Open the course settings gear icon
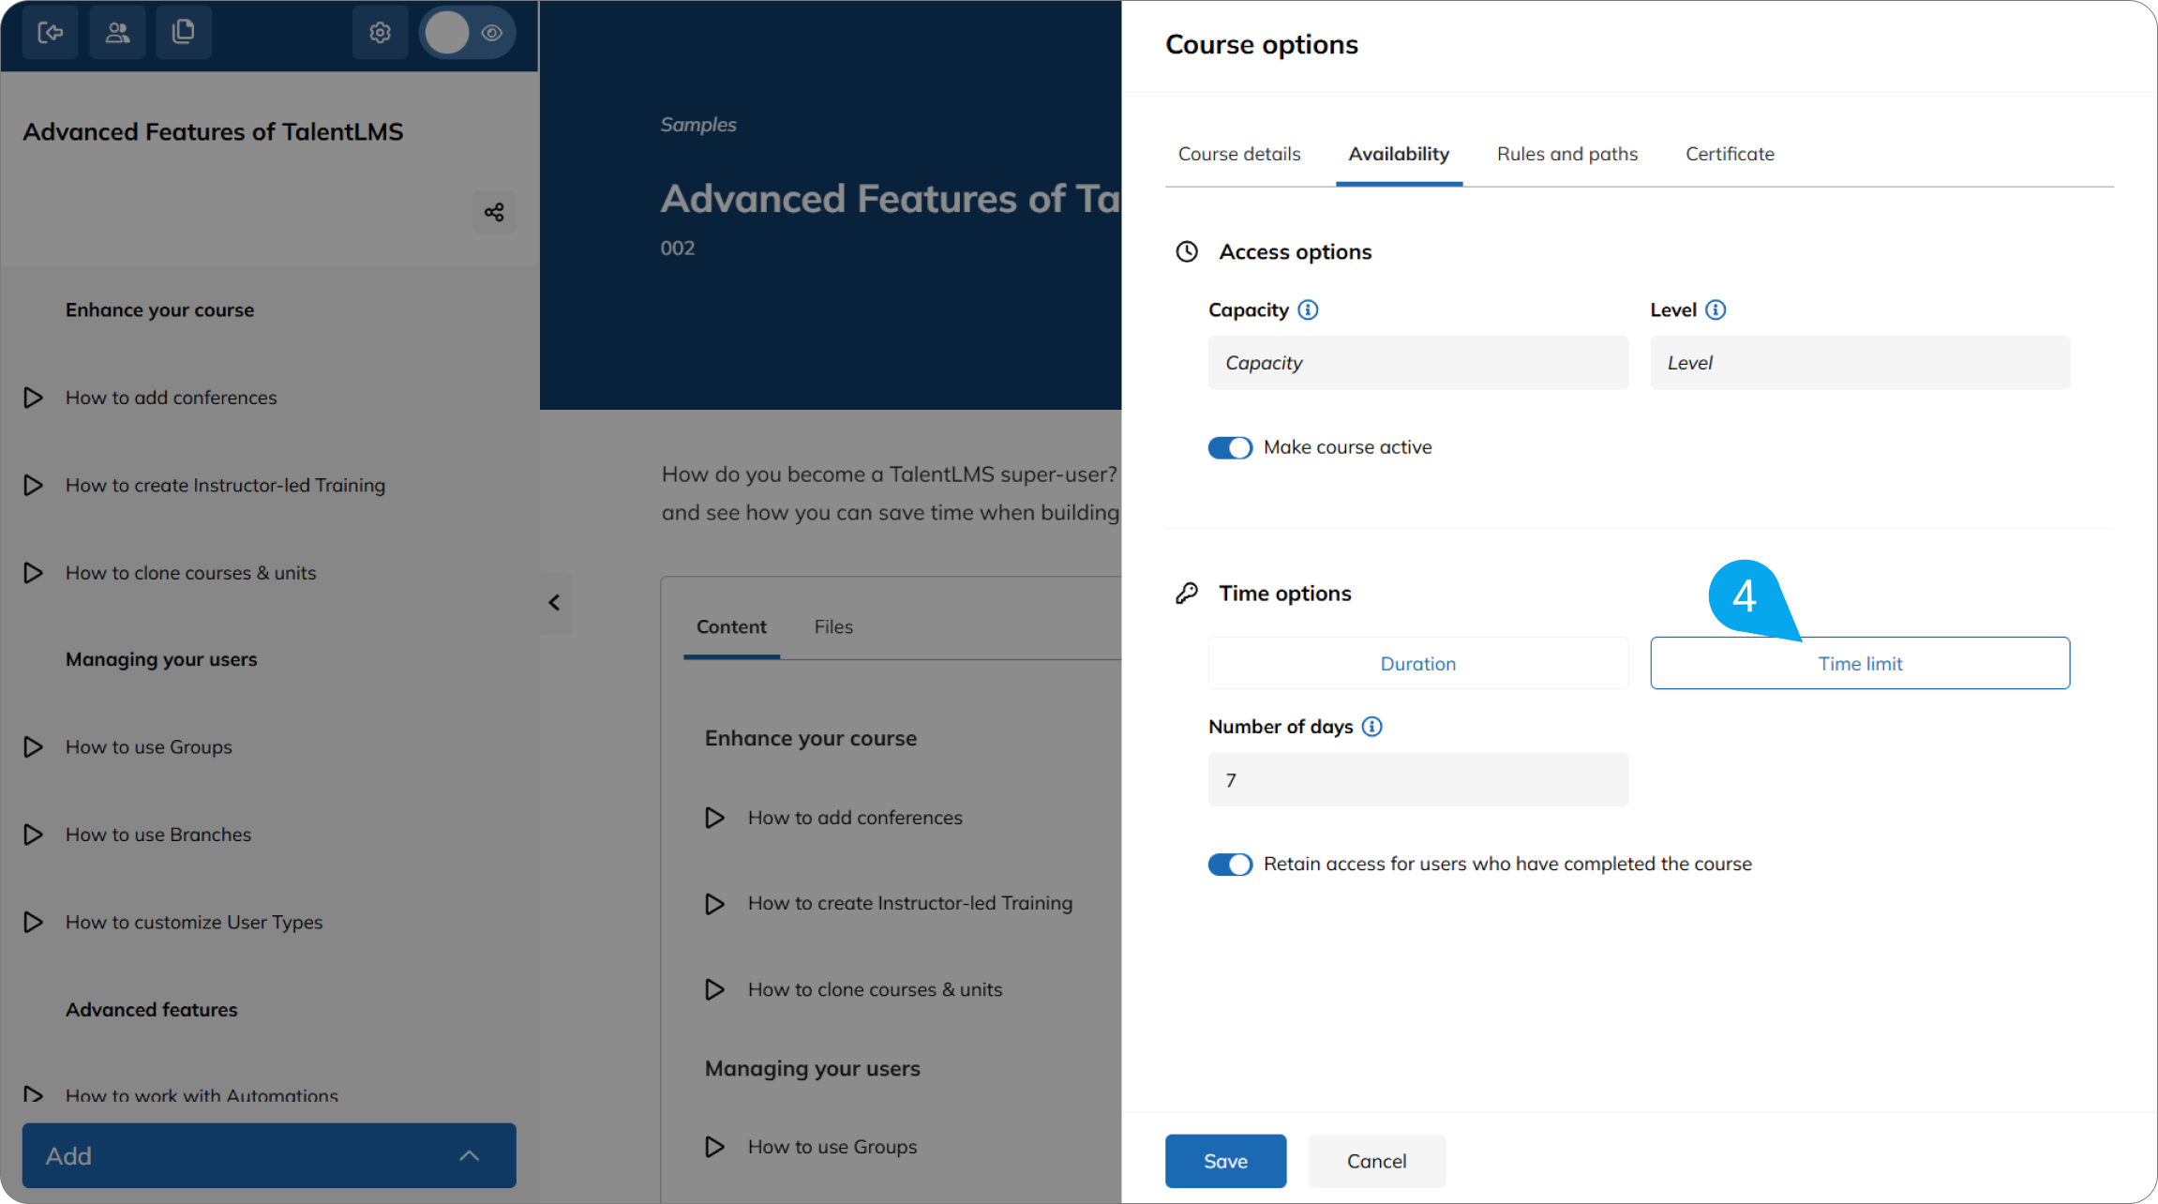2158x1204 pixels. tap(380, 33)
